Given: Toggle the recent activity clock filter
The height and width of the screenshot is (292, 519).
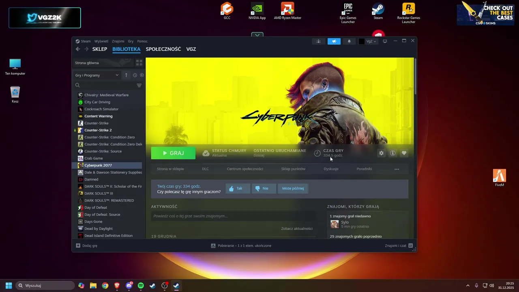Looking at the screenshot, I should [135, 75].
